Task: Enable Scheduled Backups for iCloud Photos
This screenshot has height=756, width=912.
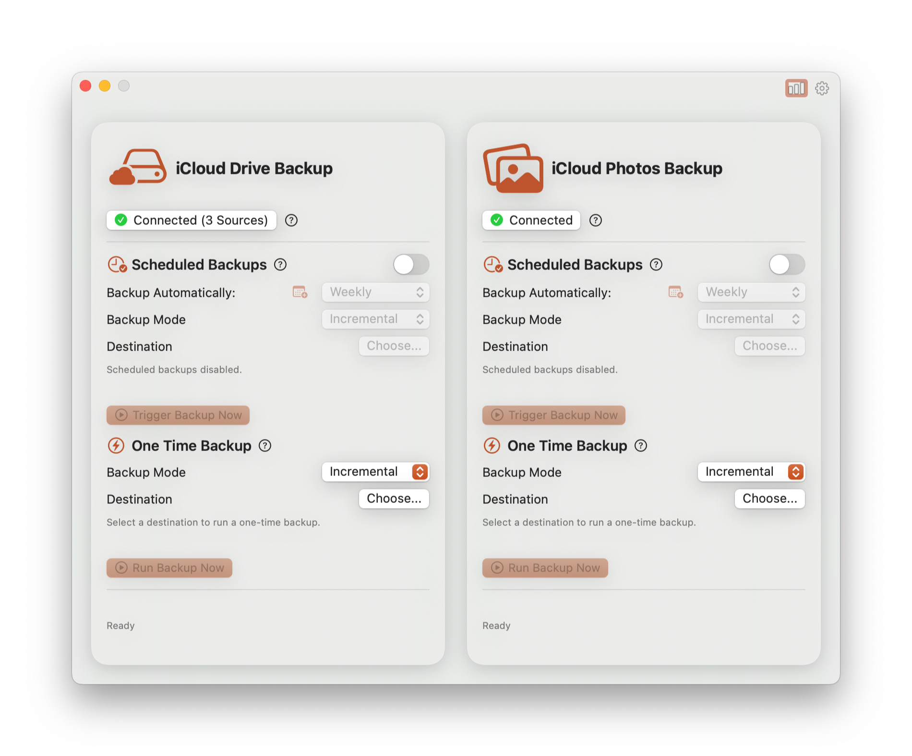Action: coord(787,264)
